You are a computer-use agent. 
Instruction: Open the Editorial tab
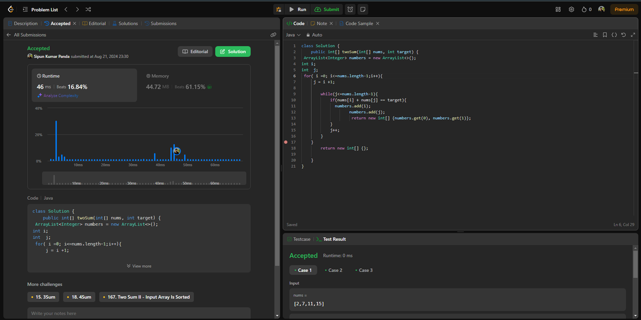94,24
